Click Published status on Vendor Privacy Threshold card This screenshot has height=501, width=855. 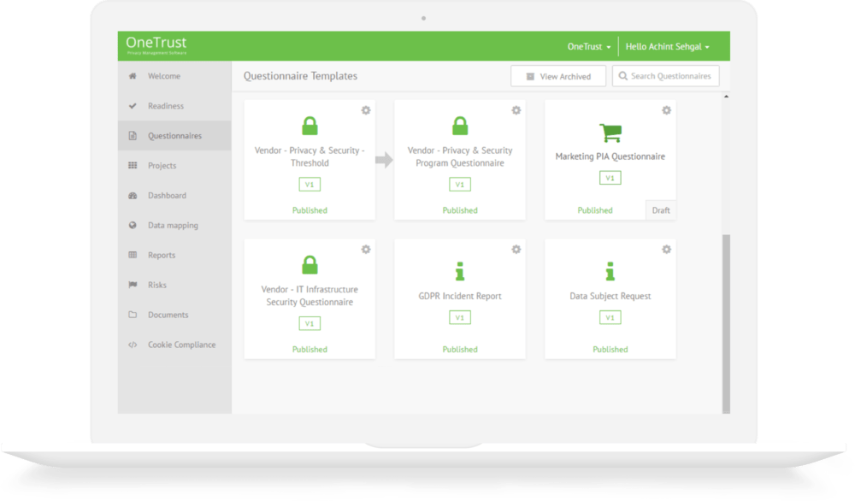[x=310, y=210]
